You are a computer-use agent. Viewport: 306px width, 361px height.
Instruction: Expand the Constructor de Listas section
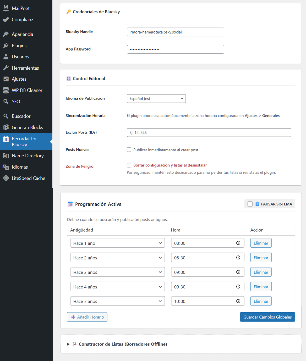pos(68,344)
